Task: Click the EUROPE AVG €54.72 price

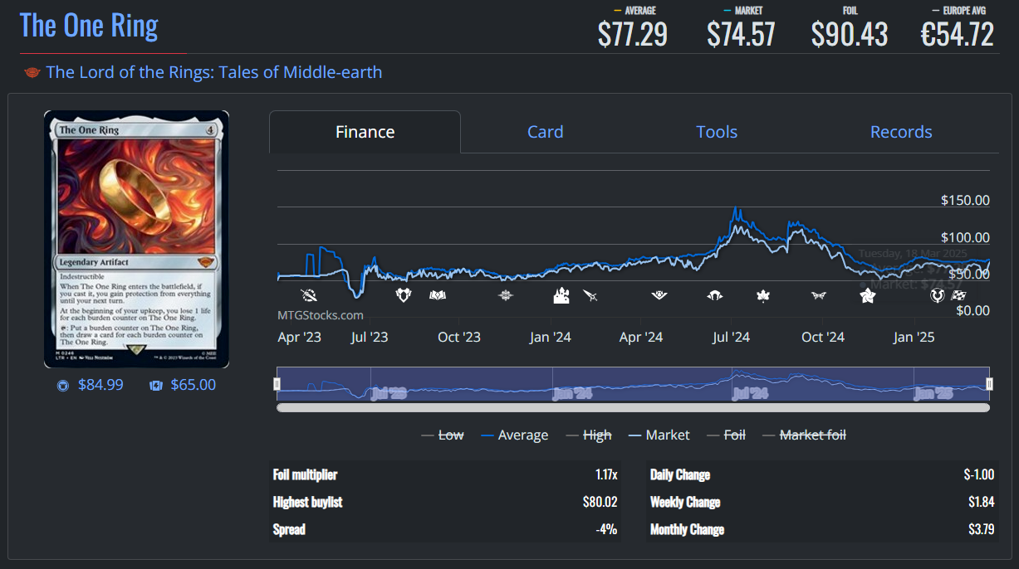Action: [958, 33]
